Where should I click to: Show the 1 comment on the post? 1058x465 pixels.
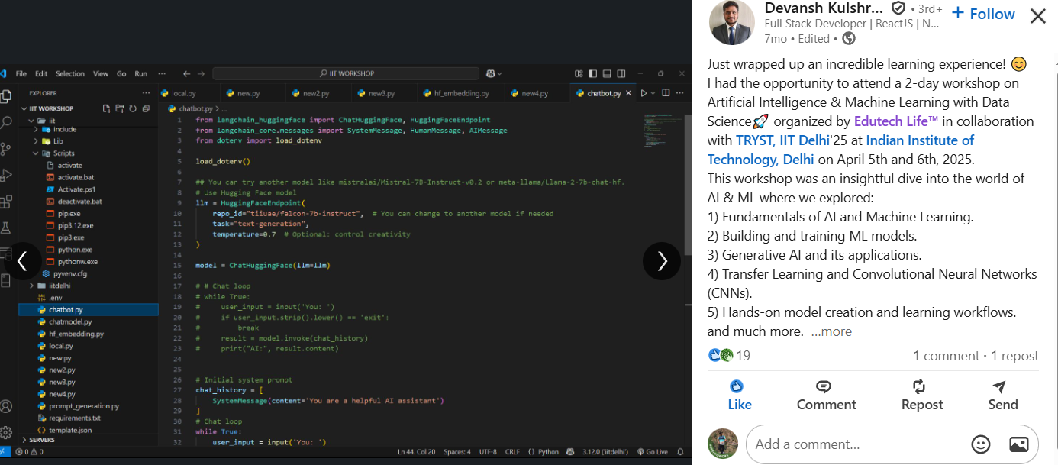coord(946,356)
